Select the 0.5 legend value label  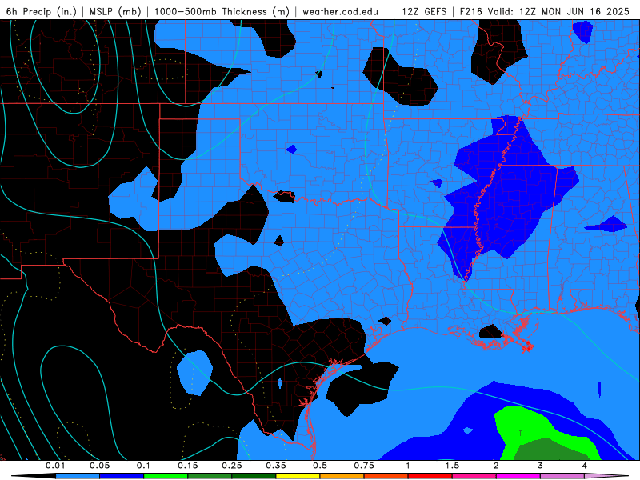point(320,466)
